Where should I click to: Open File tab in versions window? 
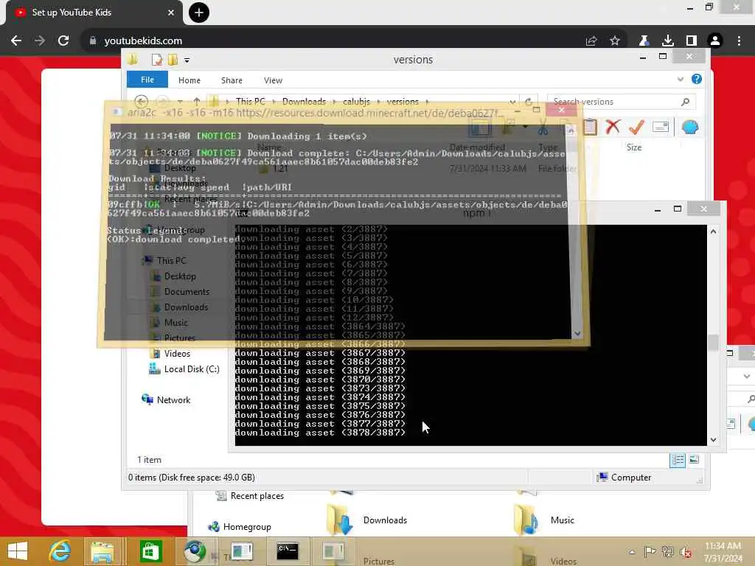tap(147, 80)
